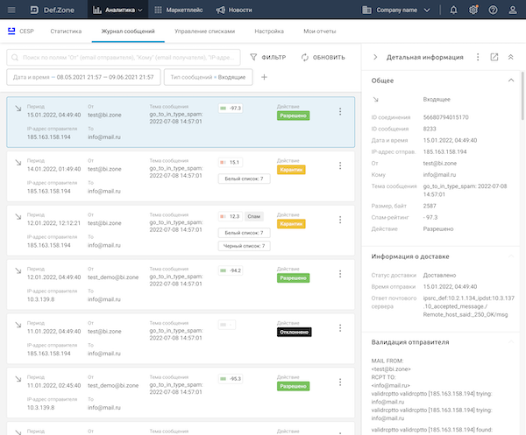526x435 pixels.
Task: Click ID соединения value 56680794015170
Action: (x=446, y=117)
